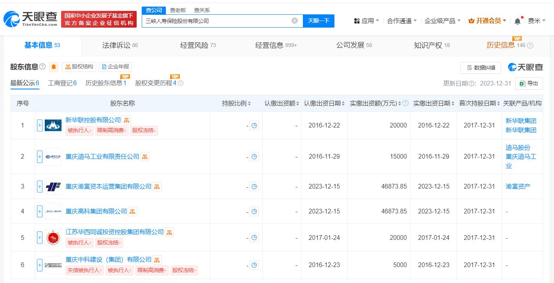Sort table by 持股比例 column
Image resolution: width=554 pixels, height=283 pixels.
tap(236, 103)
